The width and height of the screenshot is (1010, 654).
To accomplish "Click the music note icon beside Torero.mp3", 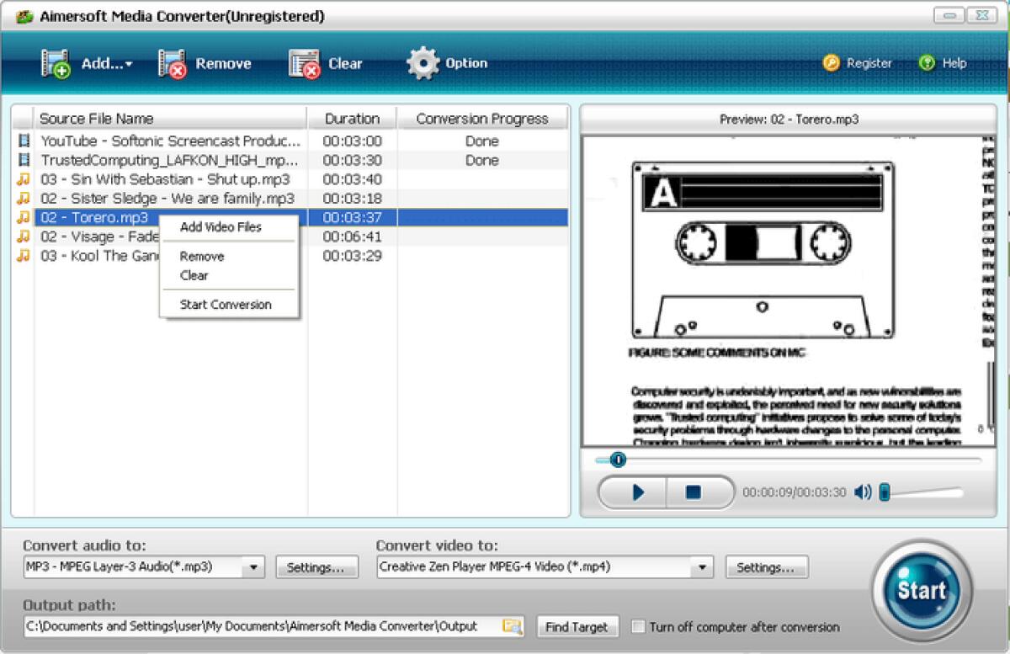I will click(x=24, y=217).
